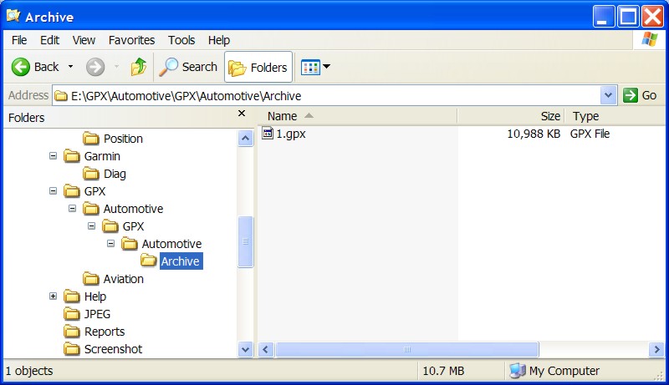Click the open Archive folder icon
669x385 pixels.
pos(149,261)
